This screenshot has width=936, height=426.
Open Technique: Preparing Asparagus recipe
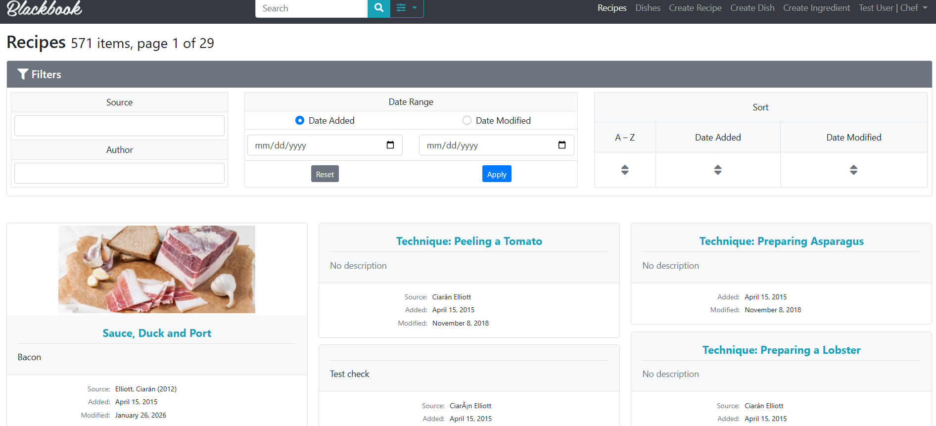point(782,241)
